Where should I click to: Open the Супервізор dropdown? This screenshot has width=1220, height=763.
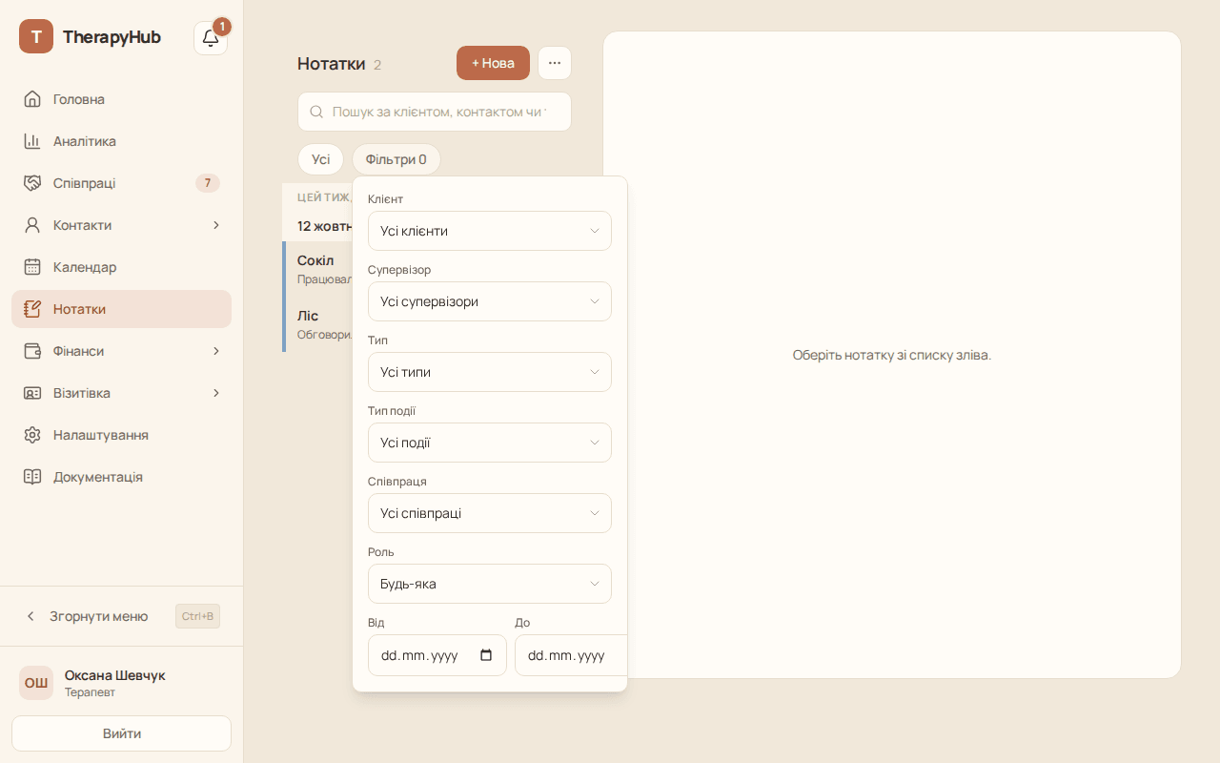point(490,301)
